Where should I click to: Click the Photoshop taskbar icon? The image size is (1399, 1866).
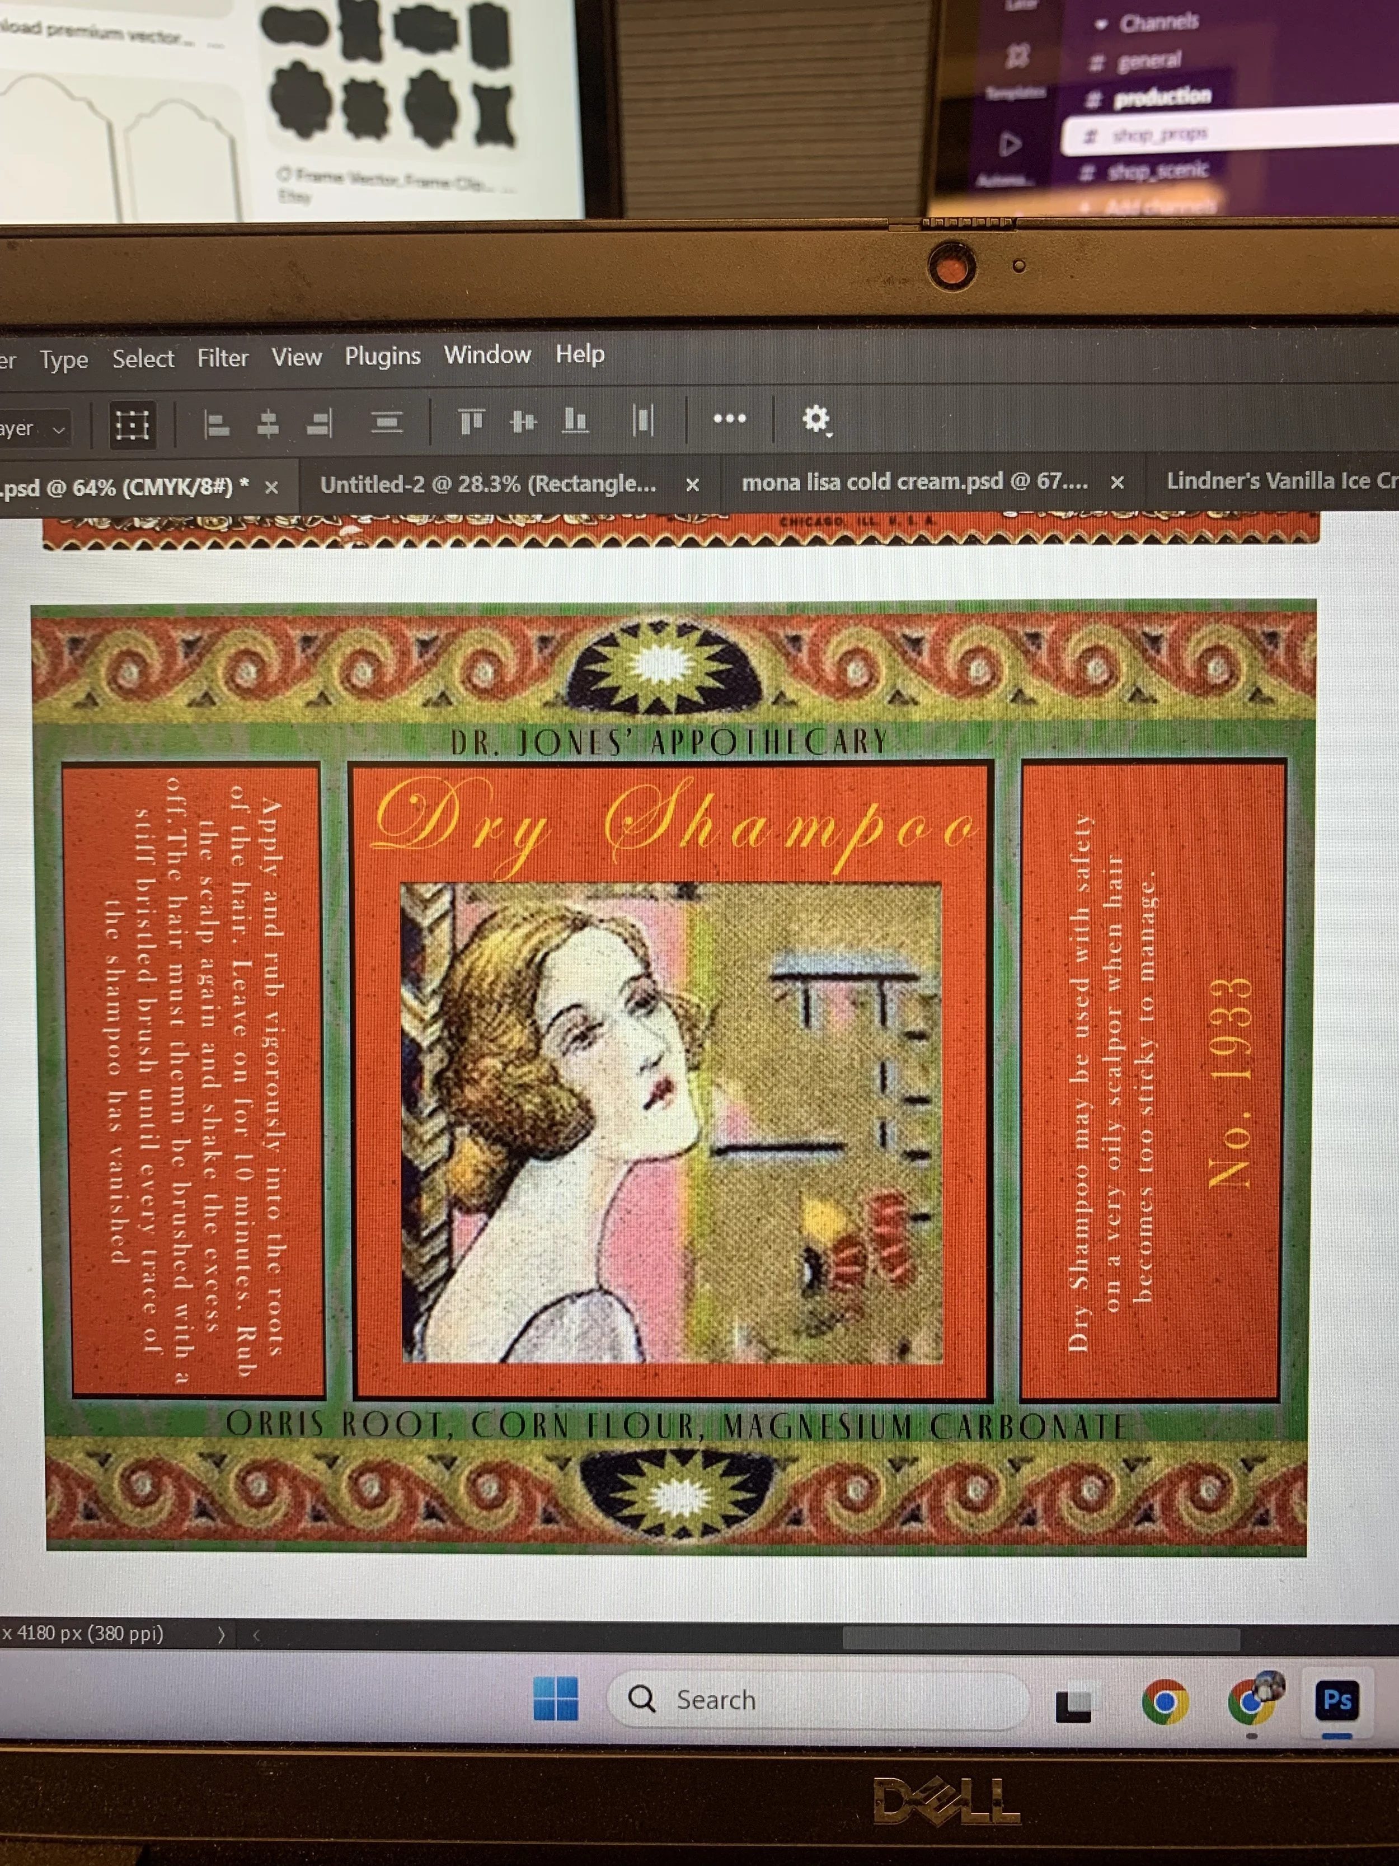pyautogui.click(x=1337, y=1699)
